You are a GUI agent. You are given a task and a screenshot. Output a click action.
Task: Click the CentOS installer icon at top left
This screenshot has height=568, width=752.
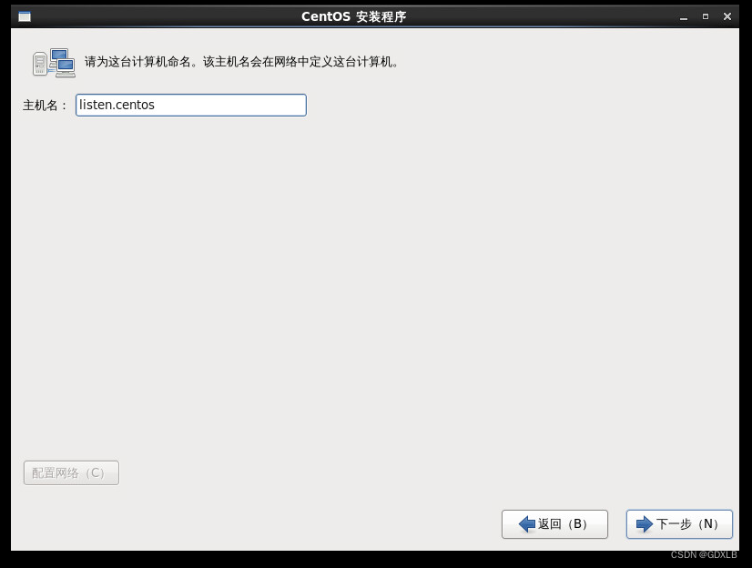pos(24,15)
